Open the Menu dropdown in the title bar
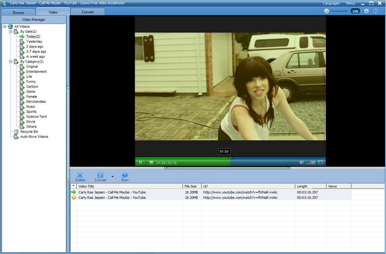The width and height of the screenshot is (386, 254). click(x=350, y=3)
